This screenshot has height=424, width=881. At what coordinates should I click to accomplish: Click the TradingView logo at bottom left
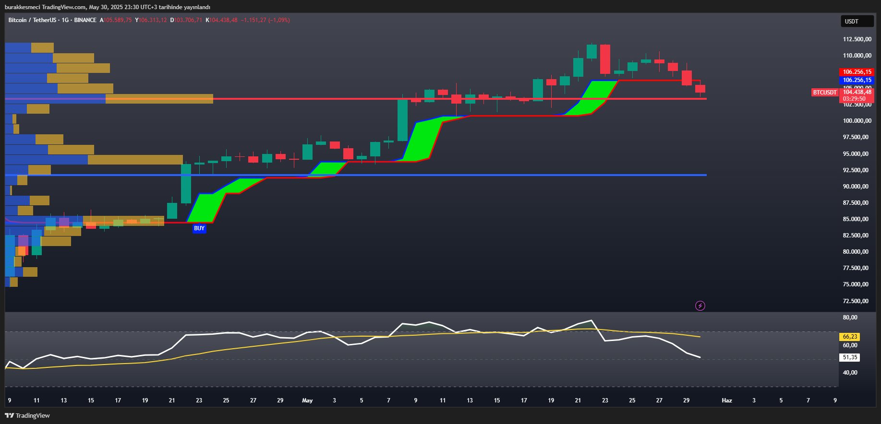[27, 415]
